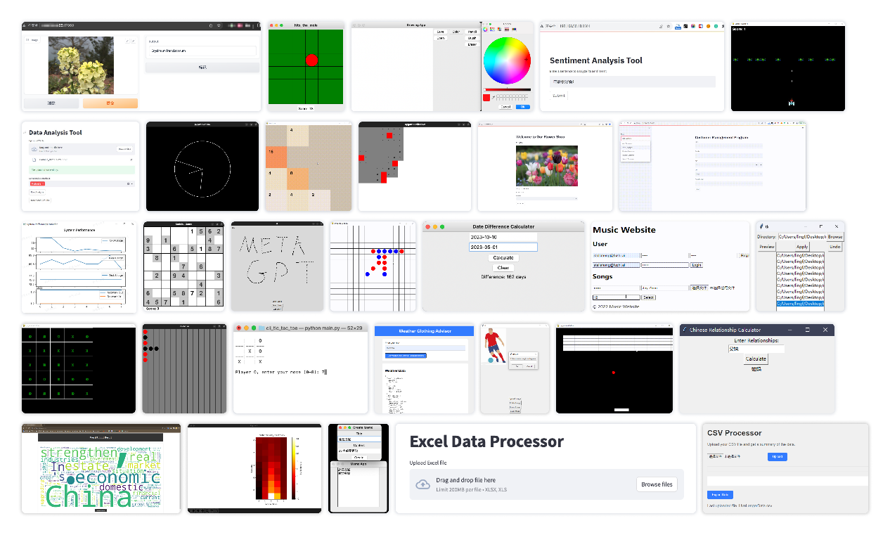Screen dimensions: 890x535
Task: Click the red current-color swatch below the wheel
Action: [486, 97]
